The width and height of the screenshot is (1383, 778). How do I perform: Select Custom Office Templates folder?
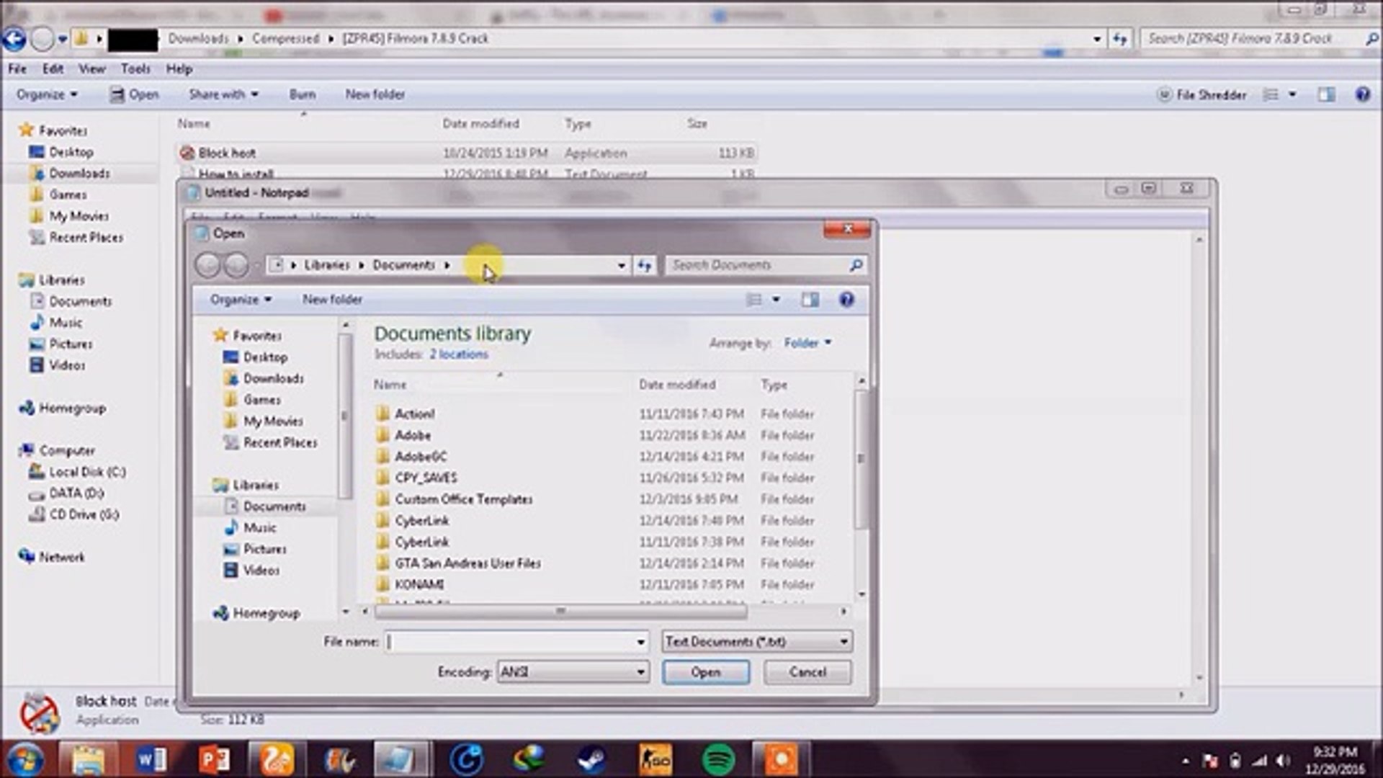click(463, 499)
